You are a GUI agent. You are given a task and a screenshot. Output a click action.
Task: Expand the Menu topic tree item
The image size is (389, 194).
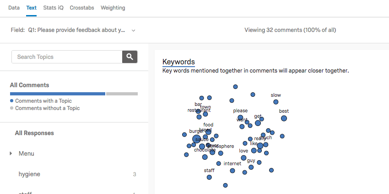click(11, 154)
